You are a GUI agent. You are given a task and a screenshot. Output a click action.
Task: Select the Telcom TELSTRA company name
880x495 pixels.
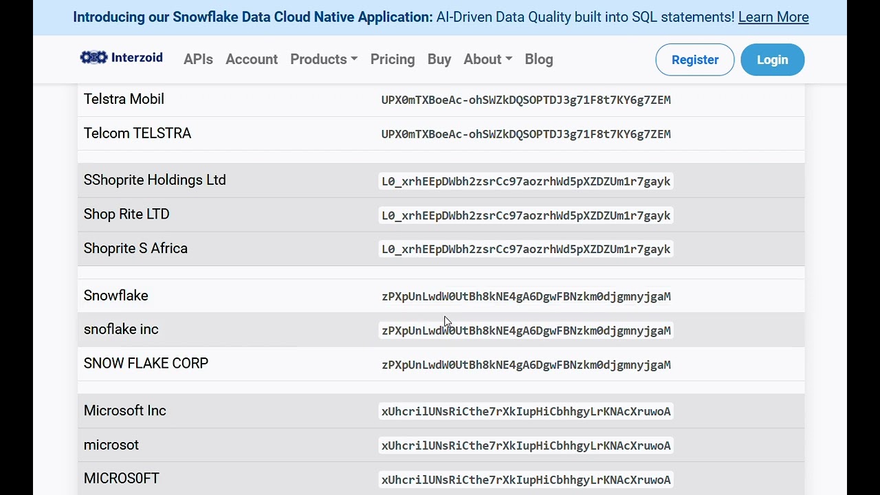point(137,133)
